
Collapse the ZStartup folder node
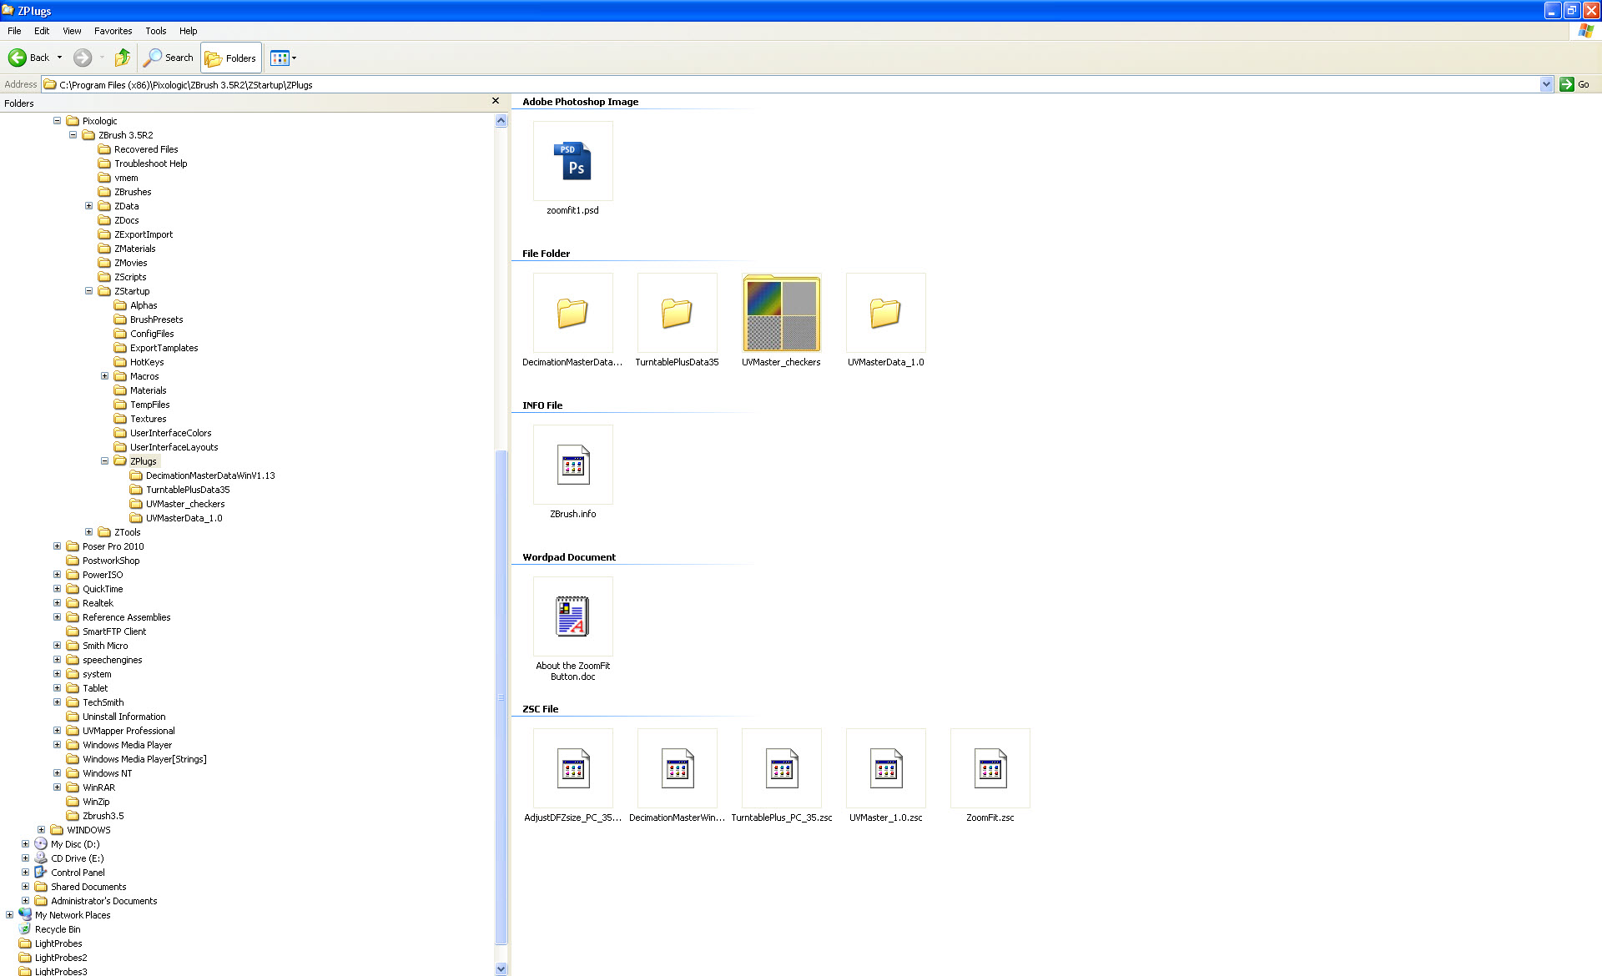click(x=88, y=291)
